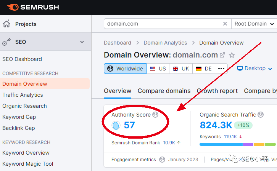The image size is (277, 171).
Task: Click the Engagement metrics globe icon
Action: [162, 160]
